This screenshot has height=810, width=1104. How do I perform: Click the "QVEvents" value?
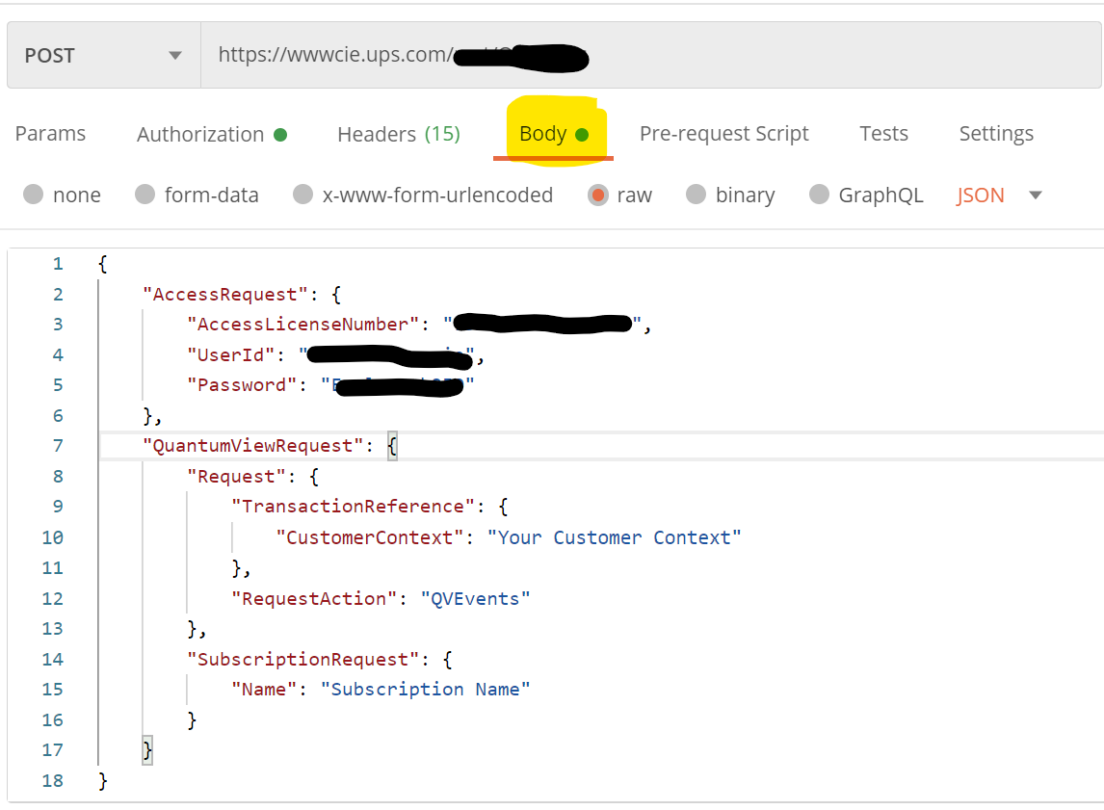click(475, 599)
